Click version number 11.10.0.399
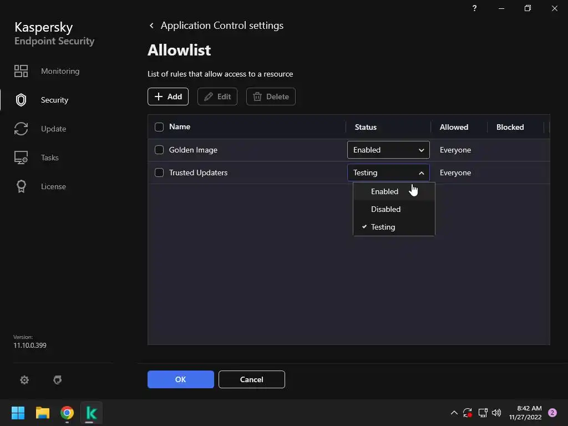568x426 pixels. pyautogui.click(x=30, y=345)
